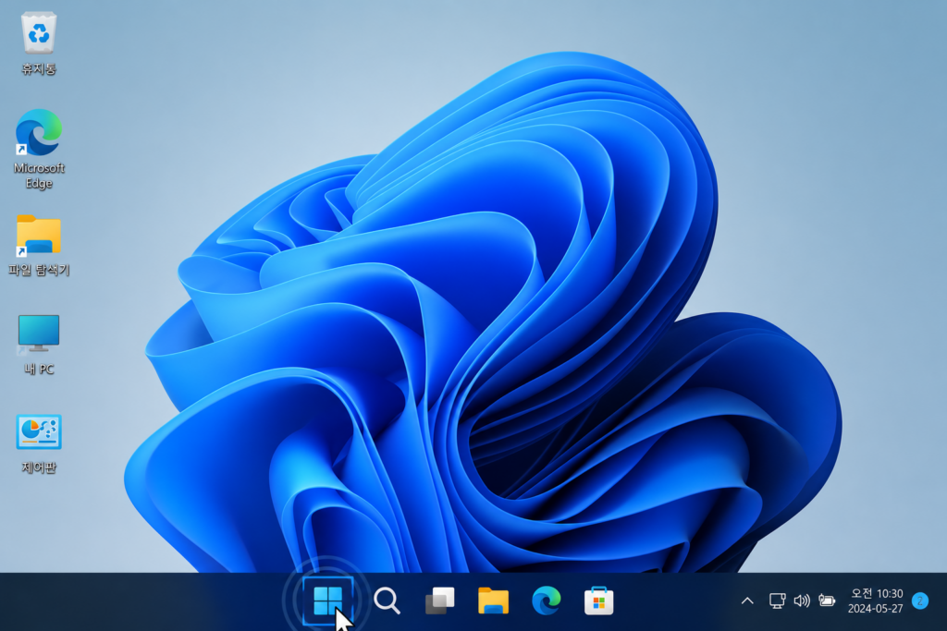This screenshot has height=631, width=947.
Task: Click the 휴지통 label text
Action: [39, 68]
